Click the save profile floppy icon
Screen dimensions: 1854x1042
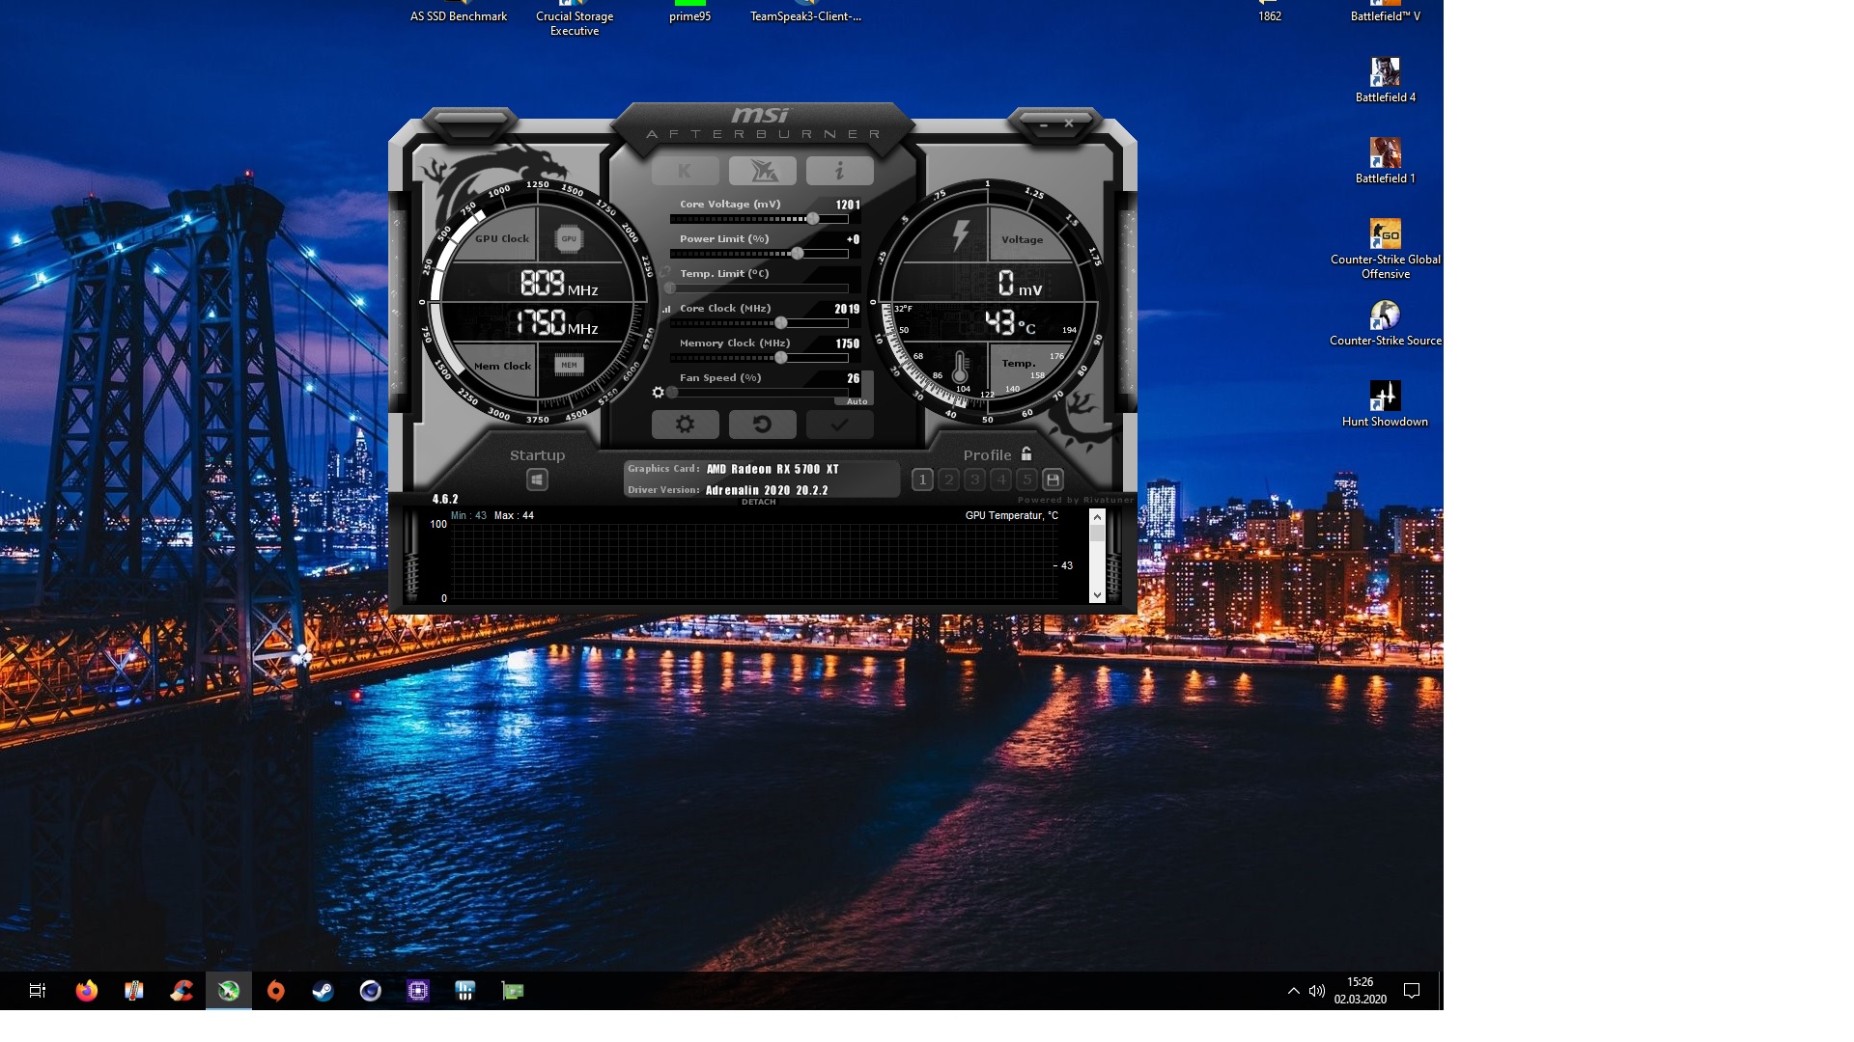click(x=1053, y=480)
